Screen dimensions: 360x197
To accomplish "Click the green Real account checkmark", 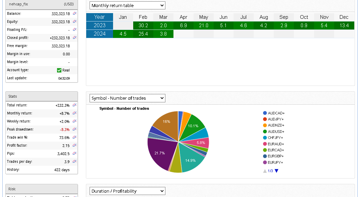I will click(x=59, y=70).
